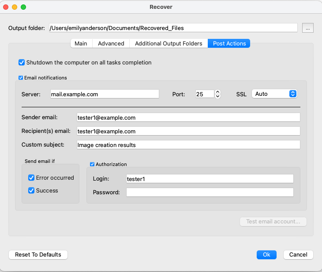Open the output folder browse button
This screenshot has width=322, height=272.
(307, 28)
